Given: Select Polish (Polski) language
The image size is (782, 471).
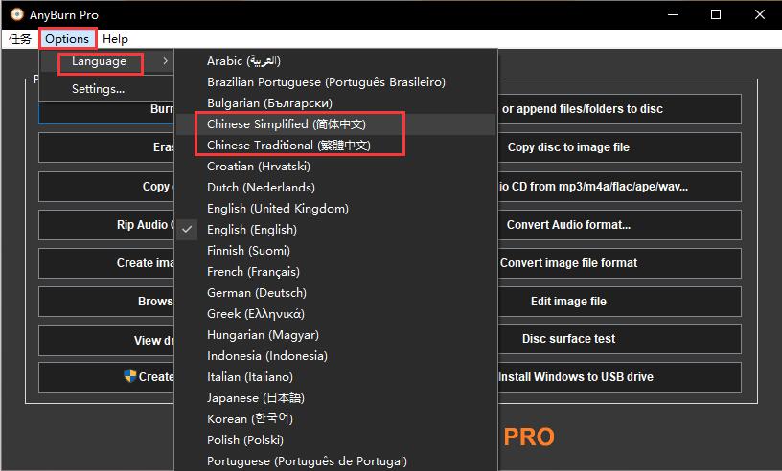Looking at the screenshot, I should pos(335,440).
